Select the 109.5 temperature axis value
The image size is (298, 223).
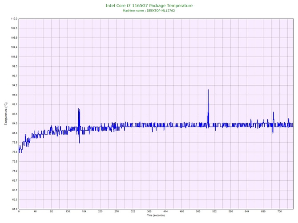[14, 28]
